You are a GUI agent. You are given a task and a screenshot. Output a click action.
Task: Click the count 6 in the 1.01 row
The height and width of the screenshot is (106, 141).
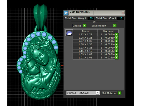coord(101,58)
